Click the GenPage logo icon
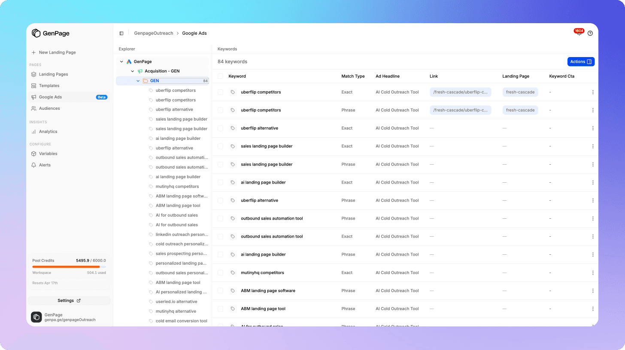The width and height of the screenshot is (625, 350). 36,33
